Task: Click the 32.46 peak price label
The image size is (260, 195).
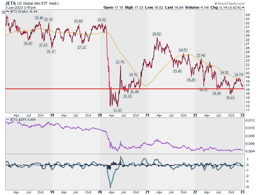Action: [39, 18]
